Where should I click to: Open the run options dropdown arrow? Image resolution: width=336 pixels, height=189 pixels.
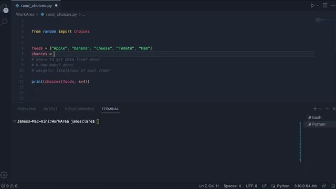318,6
